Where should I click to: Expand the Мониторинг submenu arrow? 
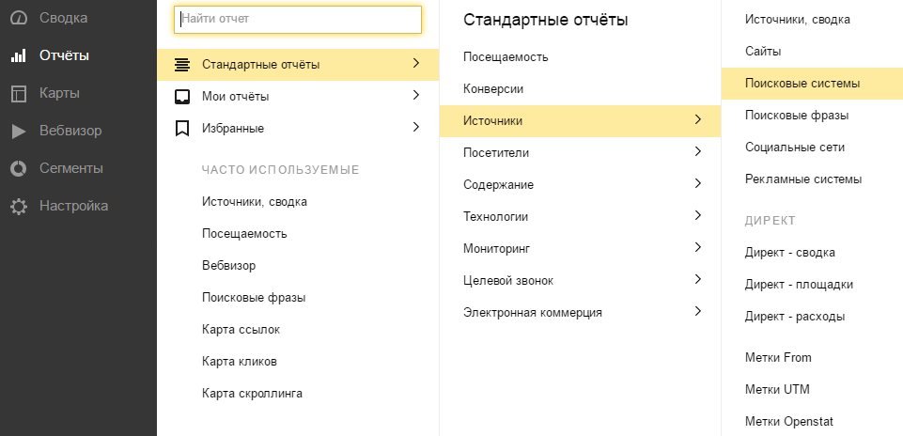click(x=698, y=247)
